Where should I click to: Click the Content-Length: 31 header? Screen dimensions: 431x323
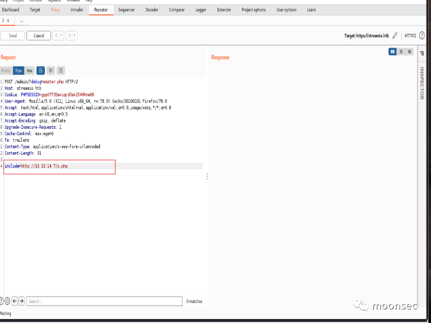click(23, 153)
